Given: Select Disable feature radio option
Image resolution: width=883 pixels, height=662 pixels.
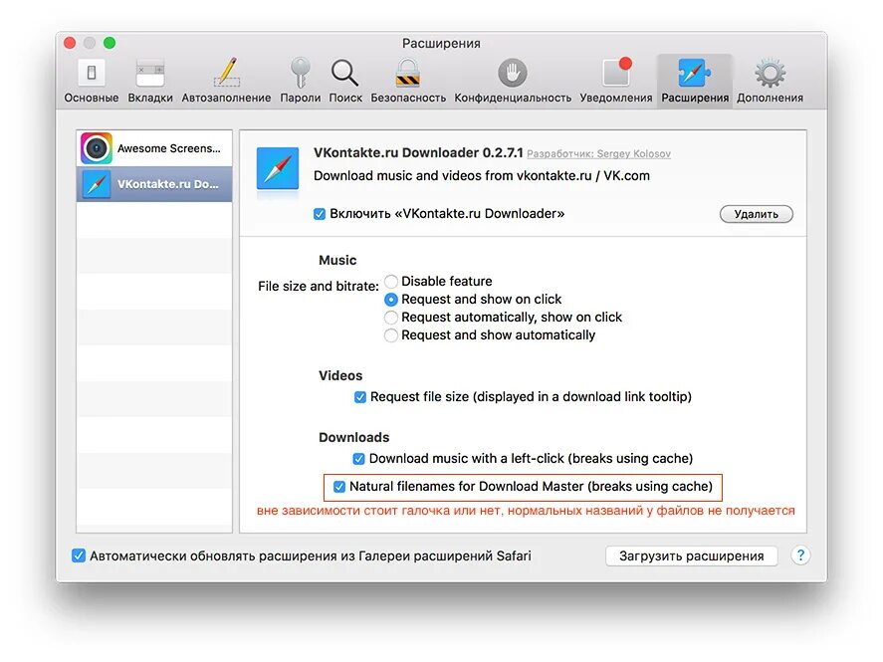Looking at the screenshot, I should [391, 281].
